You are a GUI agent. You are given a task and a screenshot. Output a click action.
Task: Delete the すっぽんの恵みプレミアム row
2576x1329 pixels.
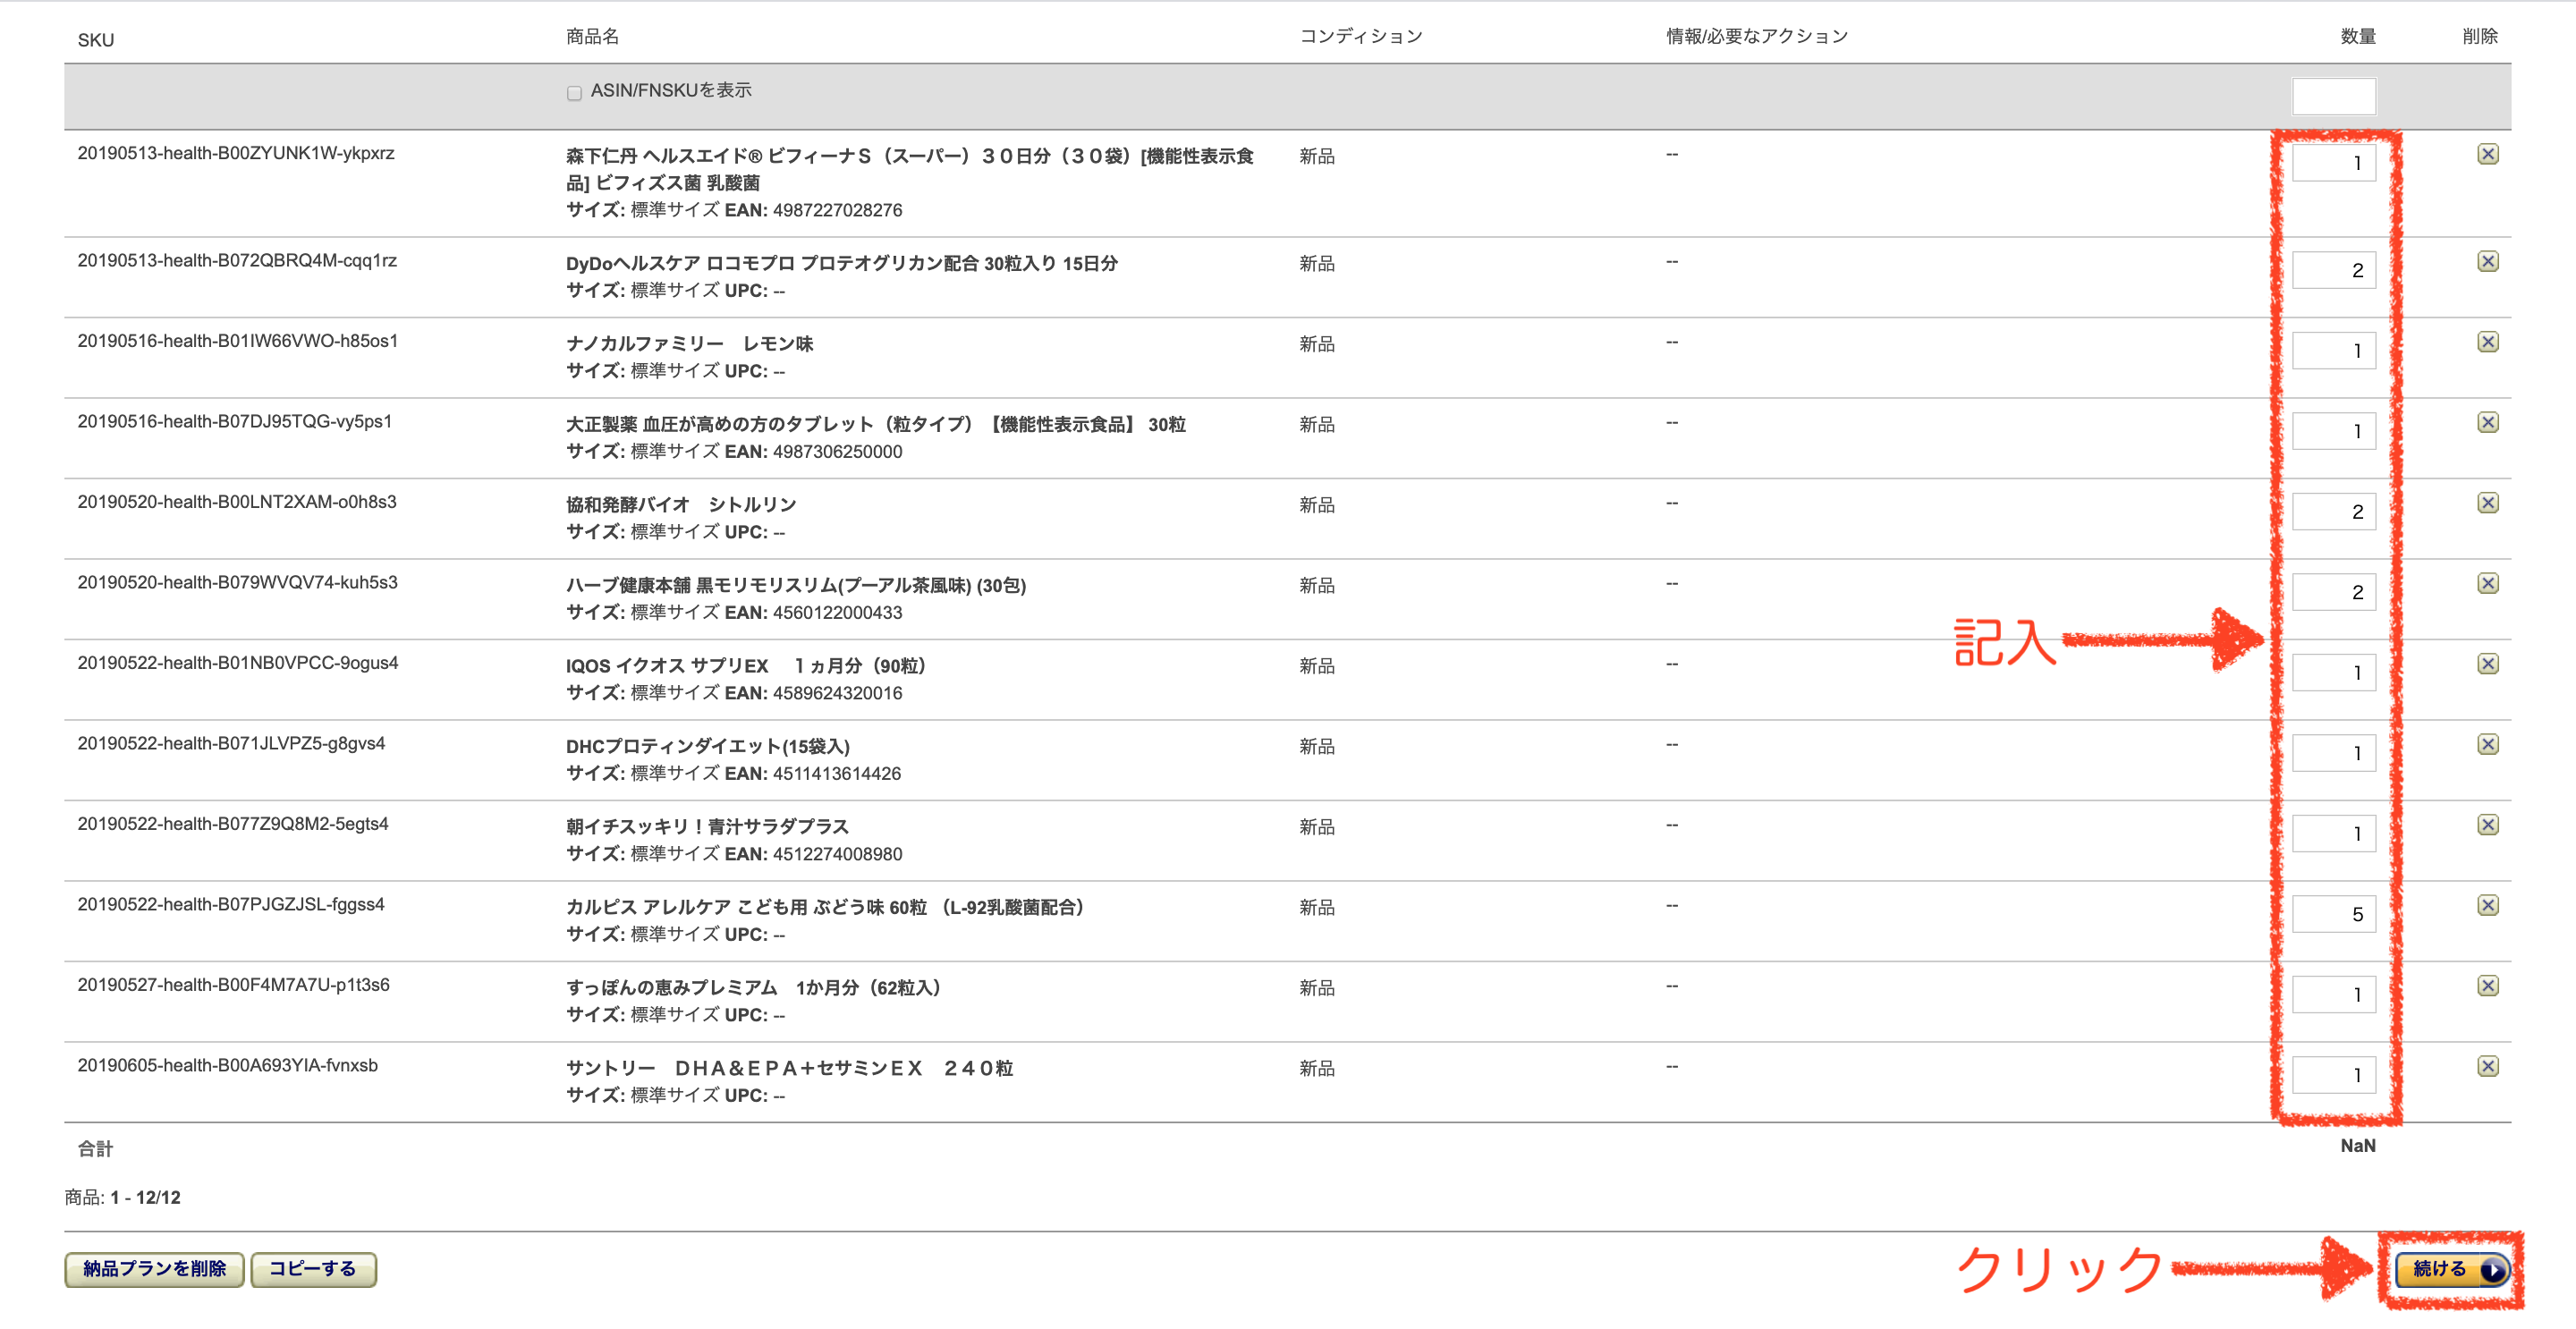pyautogui.click(x=2488, y=986)
